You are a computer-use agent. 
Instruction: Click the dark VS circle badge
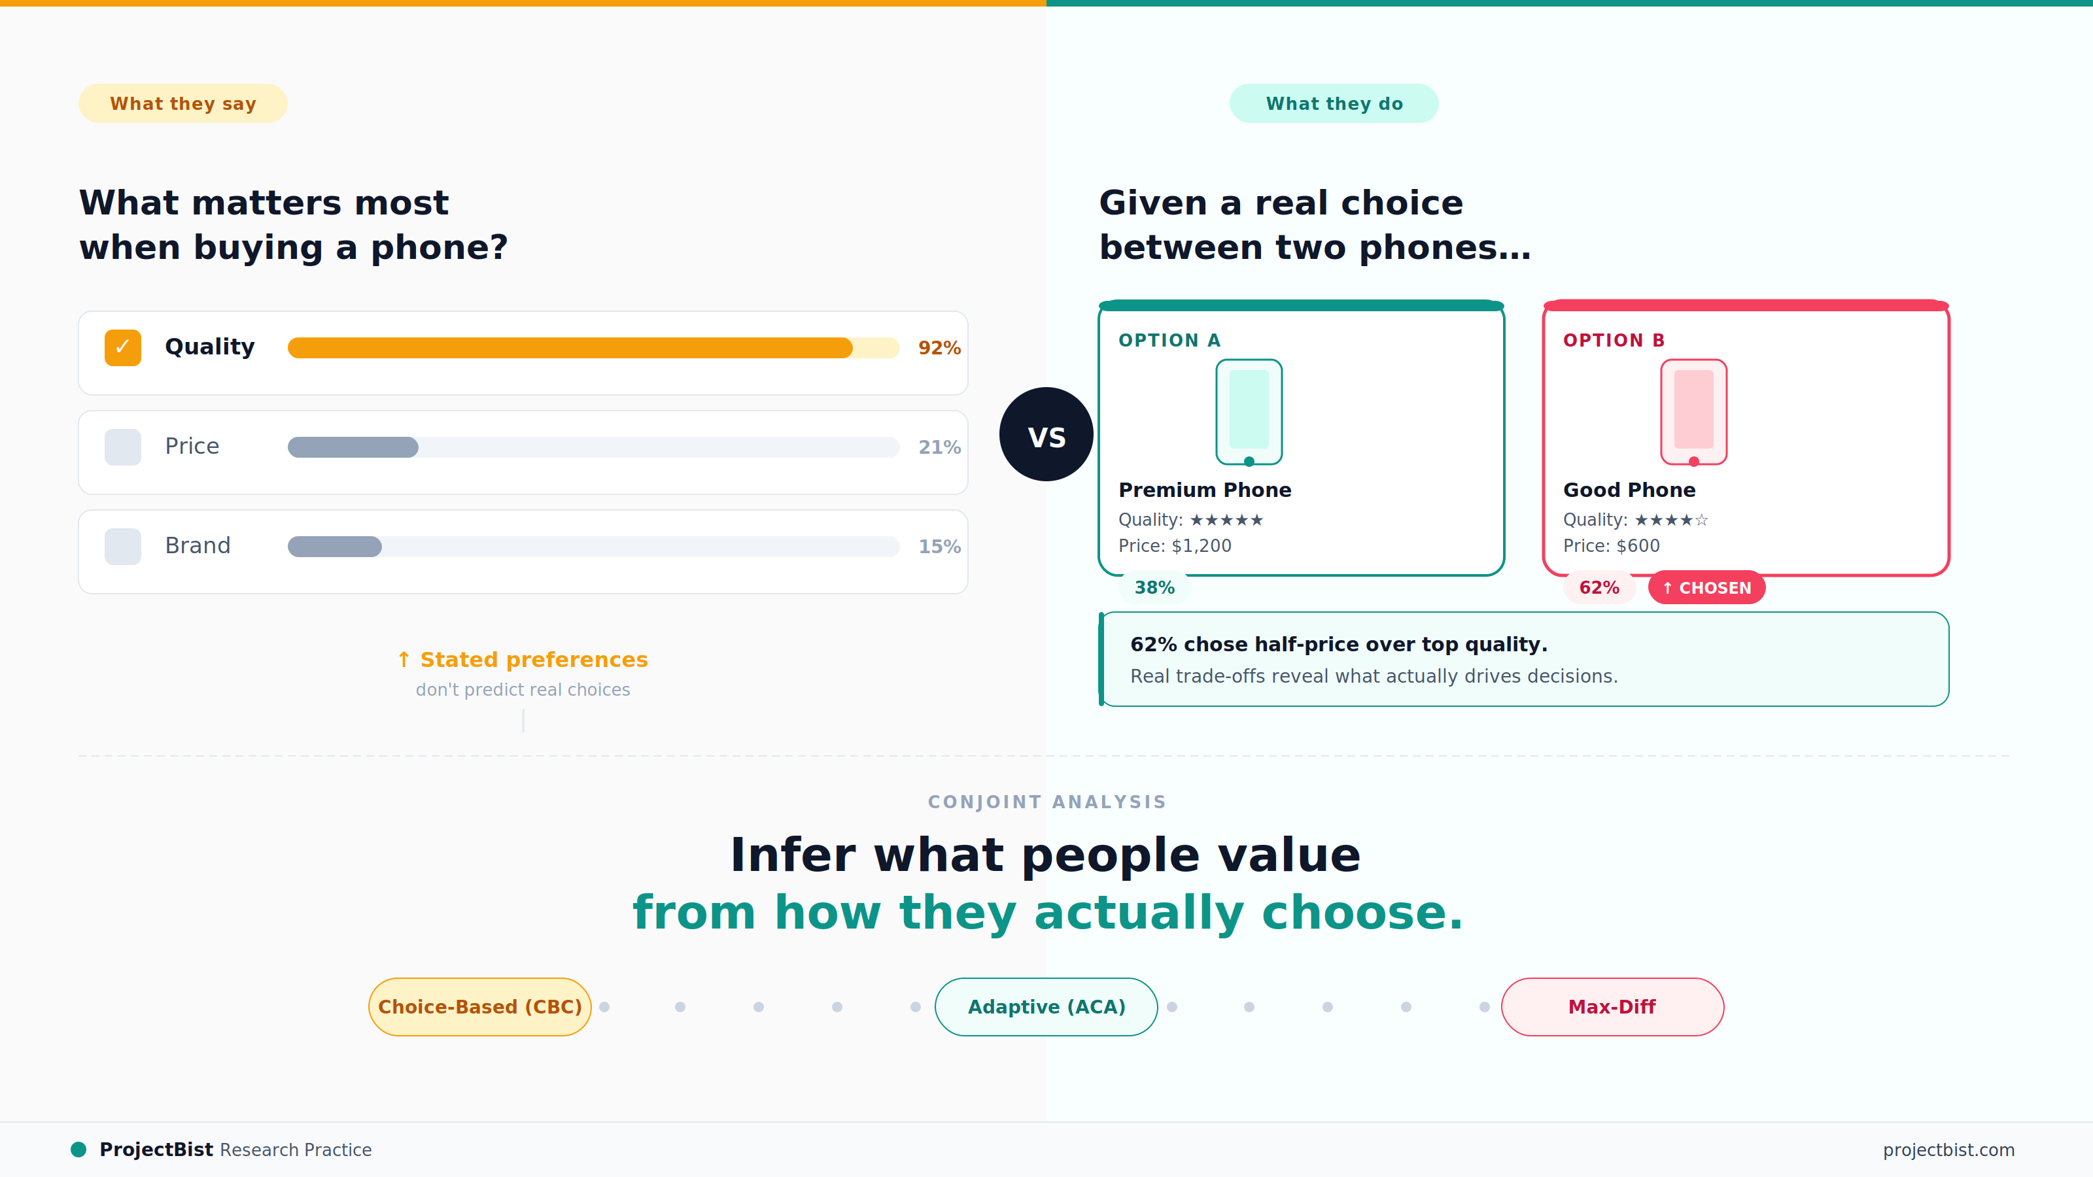pyautogui.click(x=1046, y=435)
